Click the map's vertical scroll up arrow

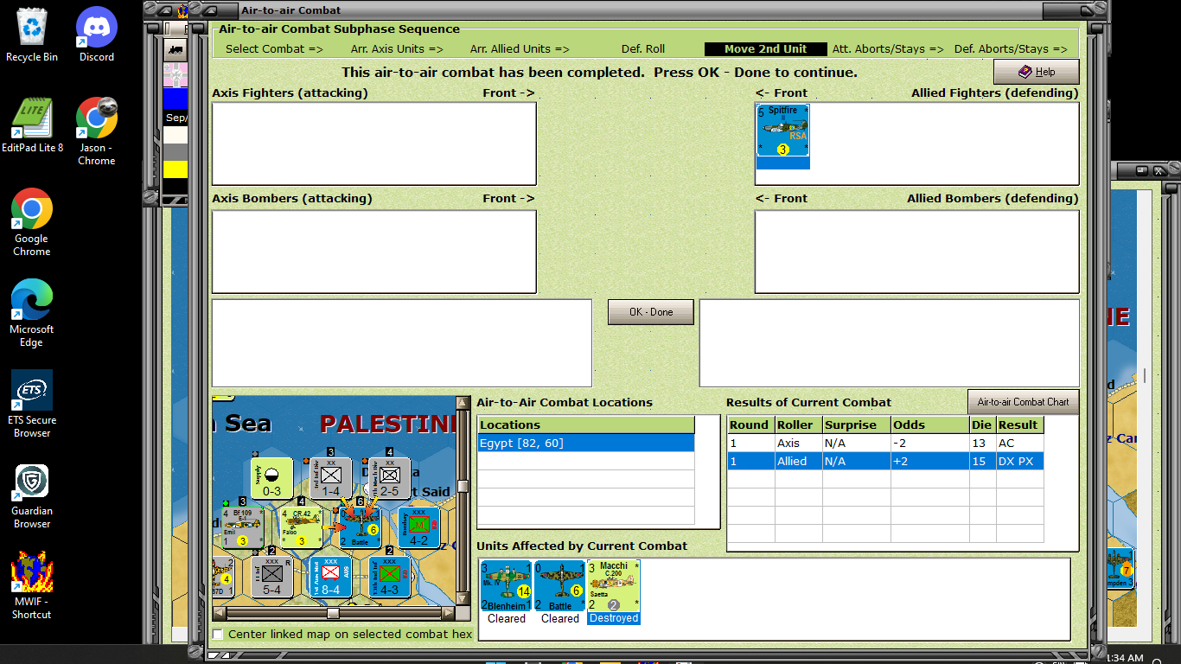pyautogui.click(x=463, y=403)
